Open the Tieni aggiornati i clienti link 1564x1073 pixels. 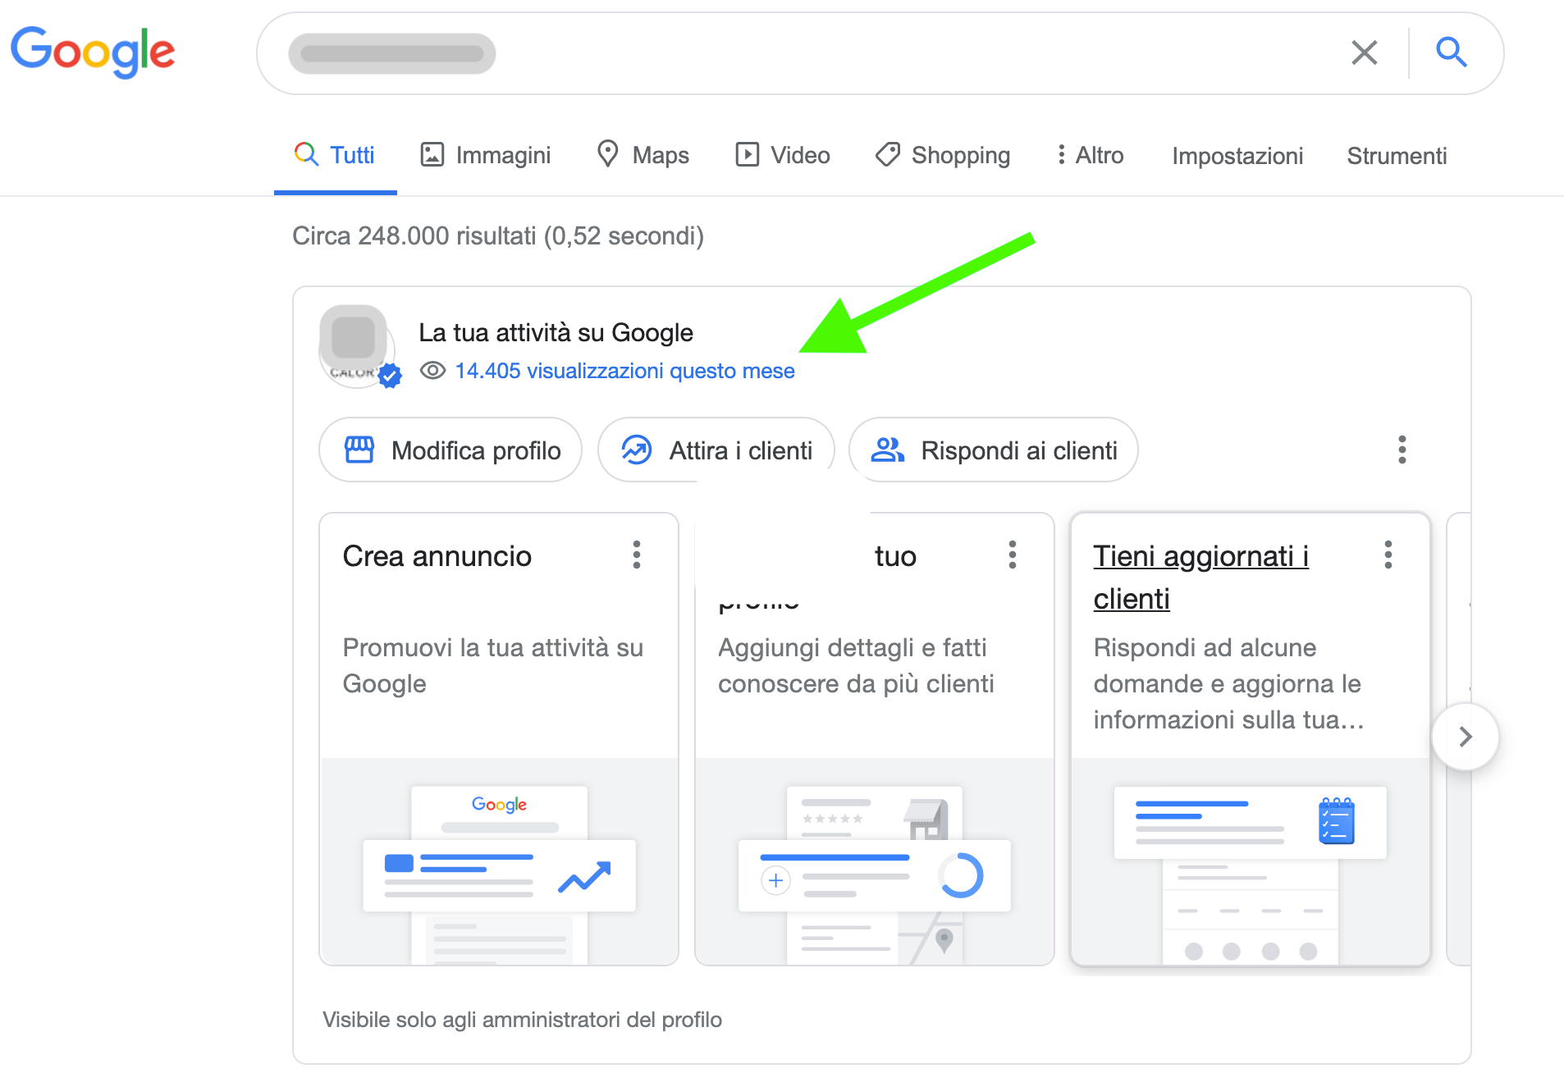point(1200,578)
